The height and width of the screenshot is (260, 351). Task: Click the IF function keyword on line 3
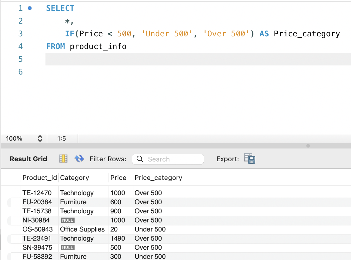70,34
